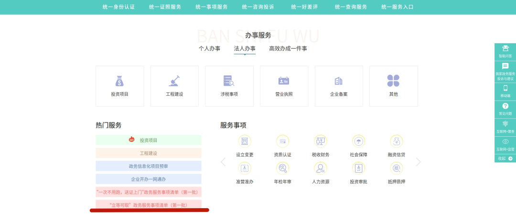
Task: Open 政务信息化项目预审 link
Action: click(x=149, y=166)
